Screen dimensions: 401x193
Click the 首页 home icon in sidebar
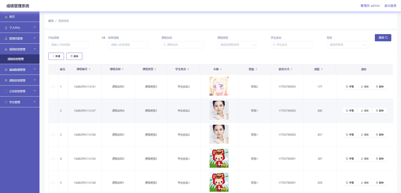6,17
